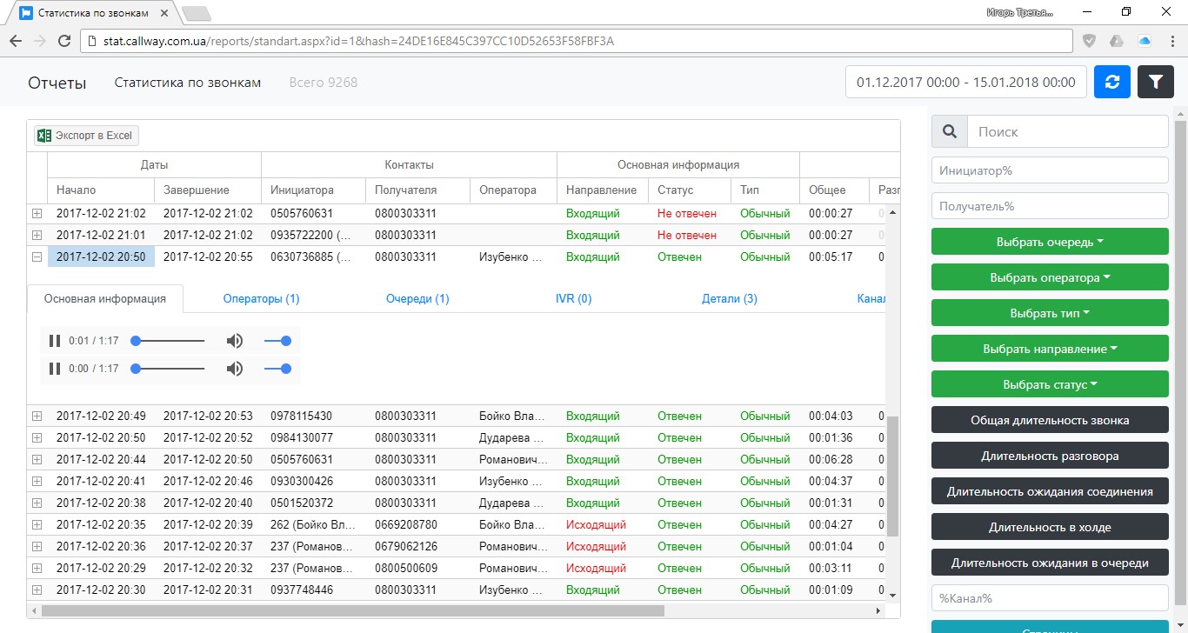Adjust first player's volume slider
Image resolution: width=1188 pixels, height=633 pixels.
[x=277, y=342]
